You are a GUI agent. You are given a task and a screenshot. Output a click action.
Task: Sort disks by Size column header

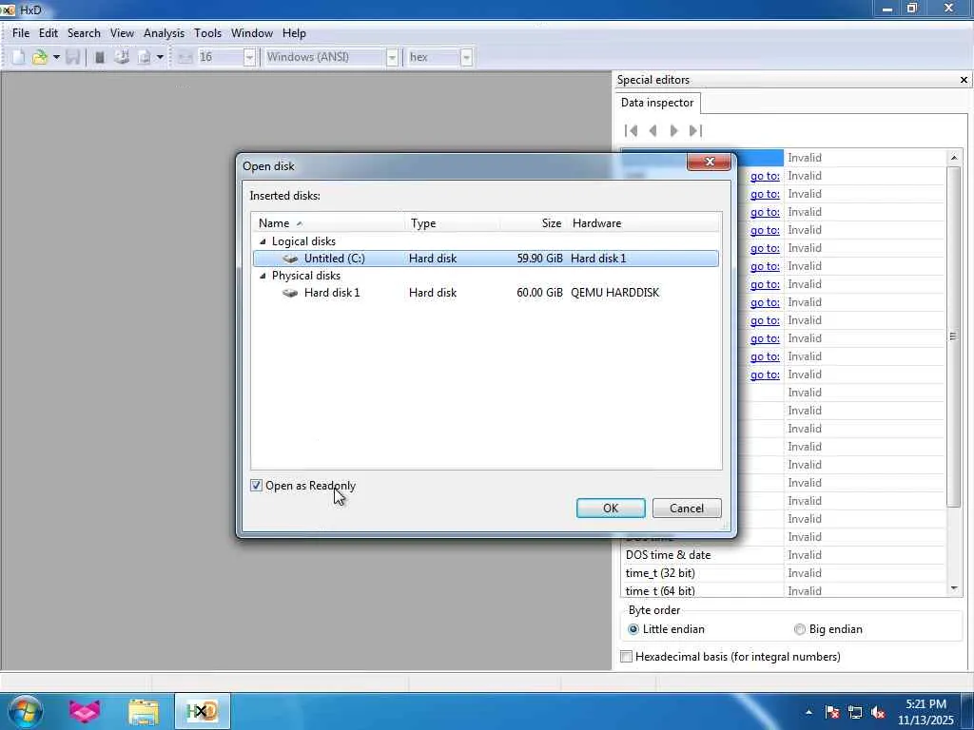coord(533,222)
